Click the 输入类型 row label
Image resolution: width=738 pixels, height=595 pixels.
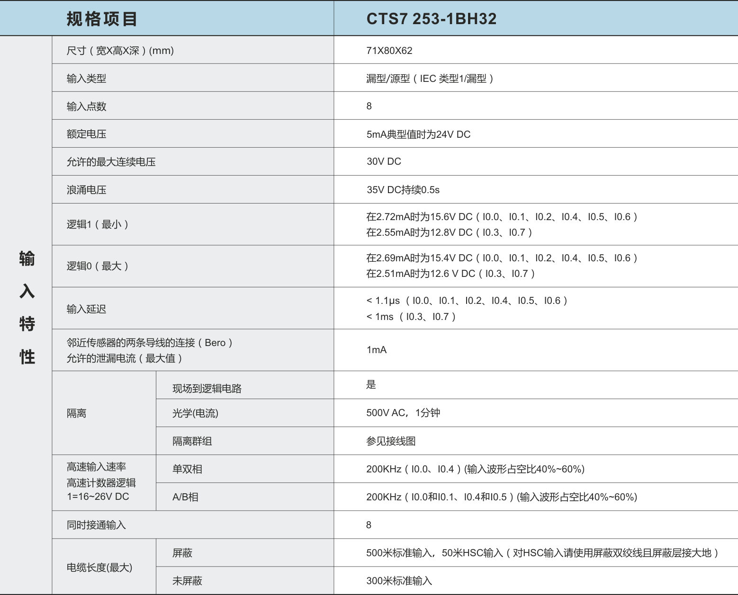click(86, 79)
